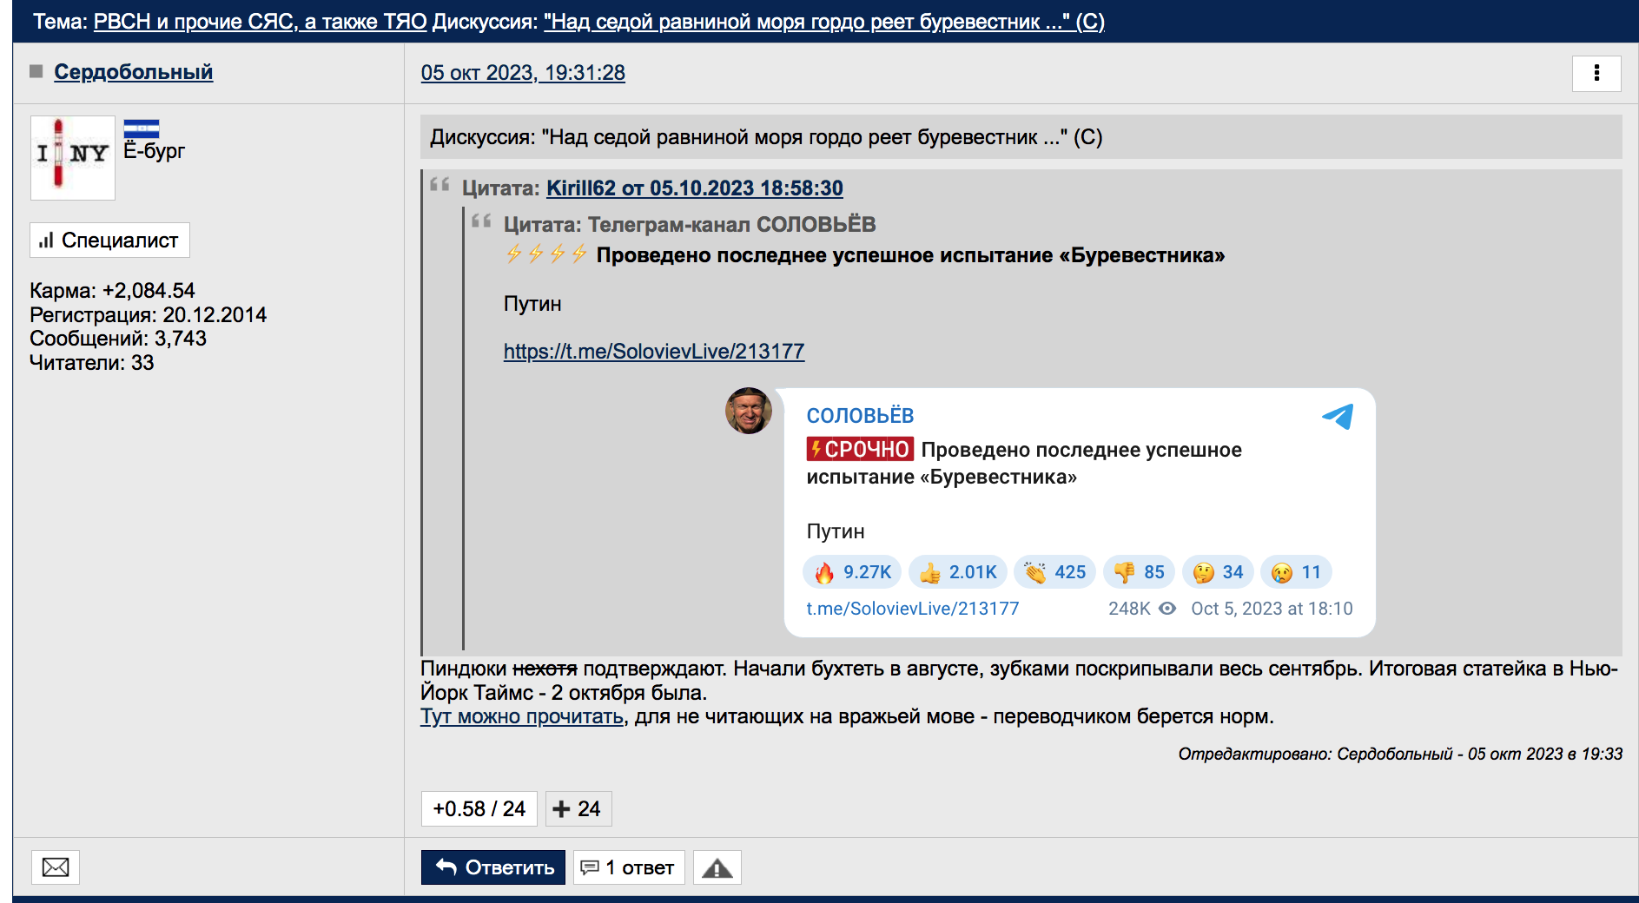Open the Буревестник discussion link in header
This screenshot has height=903, width=1639.
point(823,22)
